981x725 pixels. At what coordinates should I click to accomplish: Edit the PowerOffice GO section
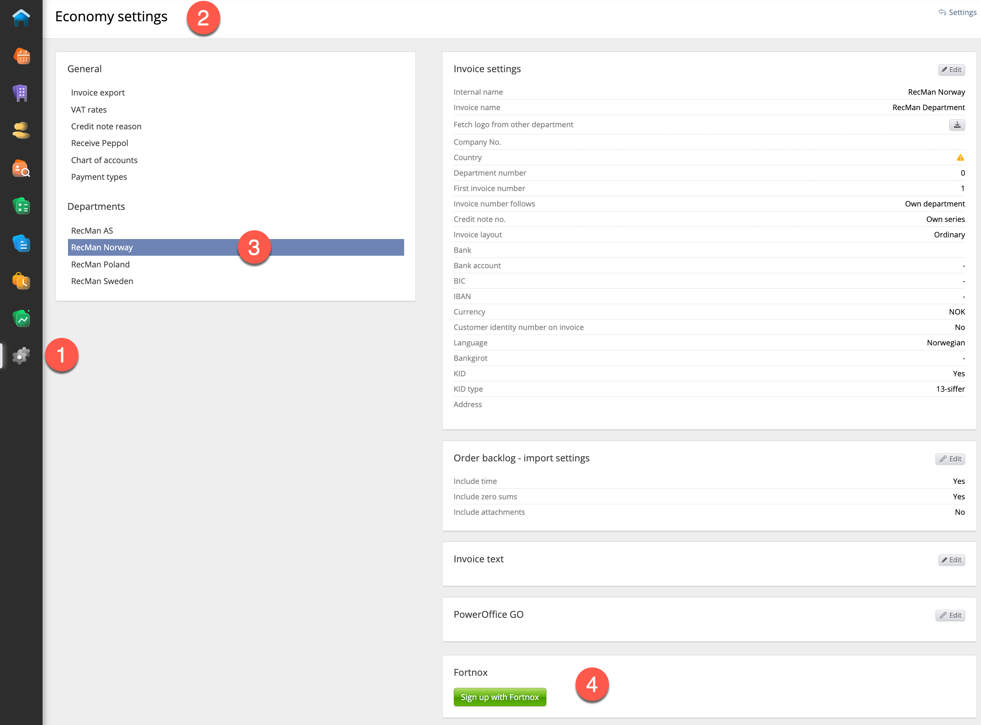pos(950,615)
